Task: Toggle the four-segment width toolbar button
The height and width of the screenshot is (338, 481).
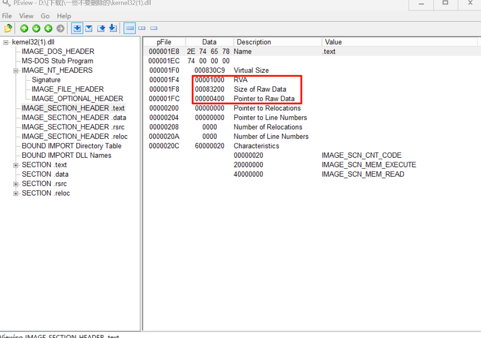Action: (130, 28)
